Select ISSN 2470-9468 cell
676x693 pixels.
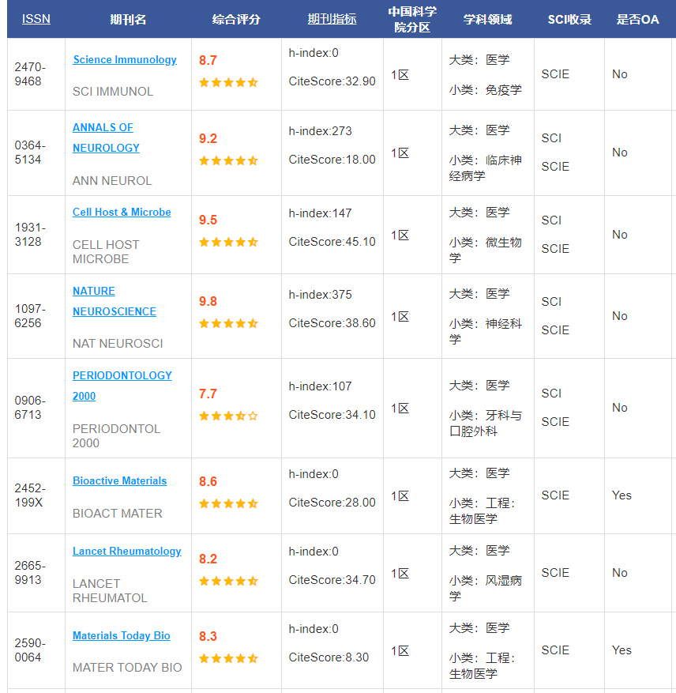pos(36,74)
